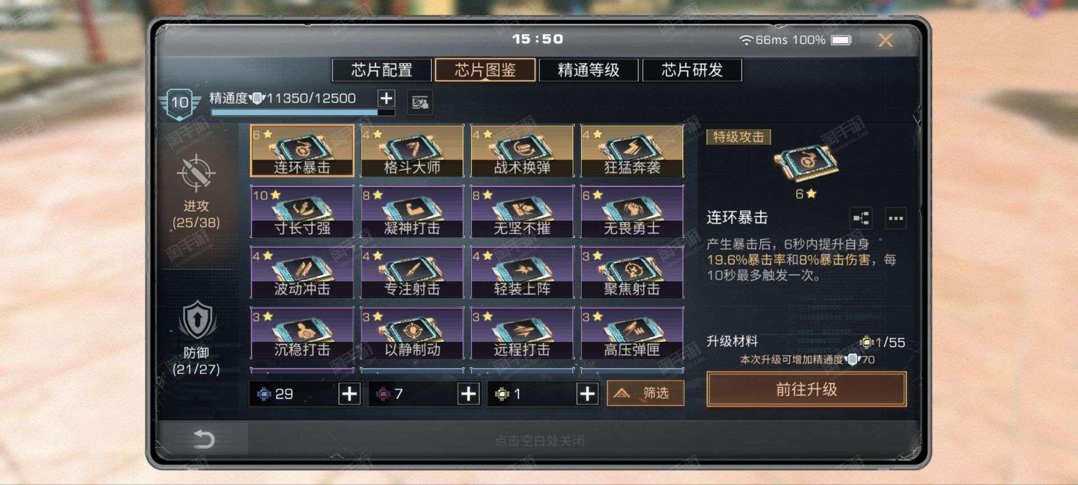
Task: Open the icon button beside mastery plus
Action: pyautogui.click(x=420, y=103)
